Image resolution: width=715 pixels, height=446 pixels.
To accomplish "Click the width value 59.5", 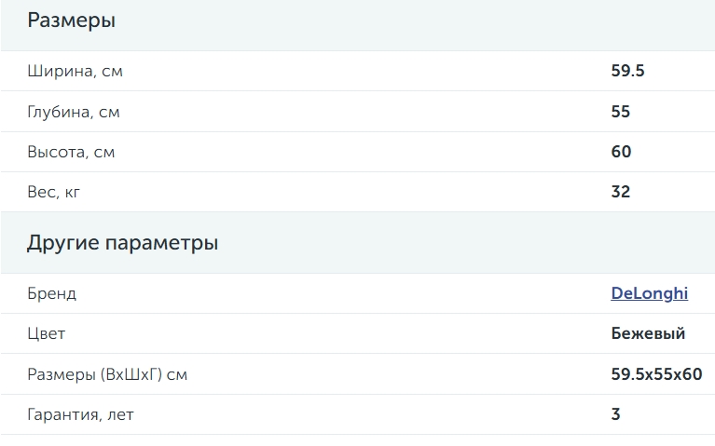I will (x=628, y=71).
